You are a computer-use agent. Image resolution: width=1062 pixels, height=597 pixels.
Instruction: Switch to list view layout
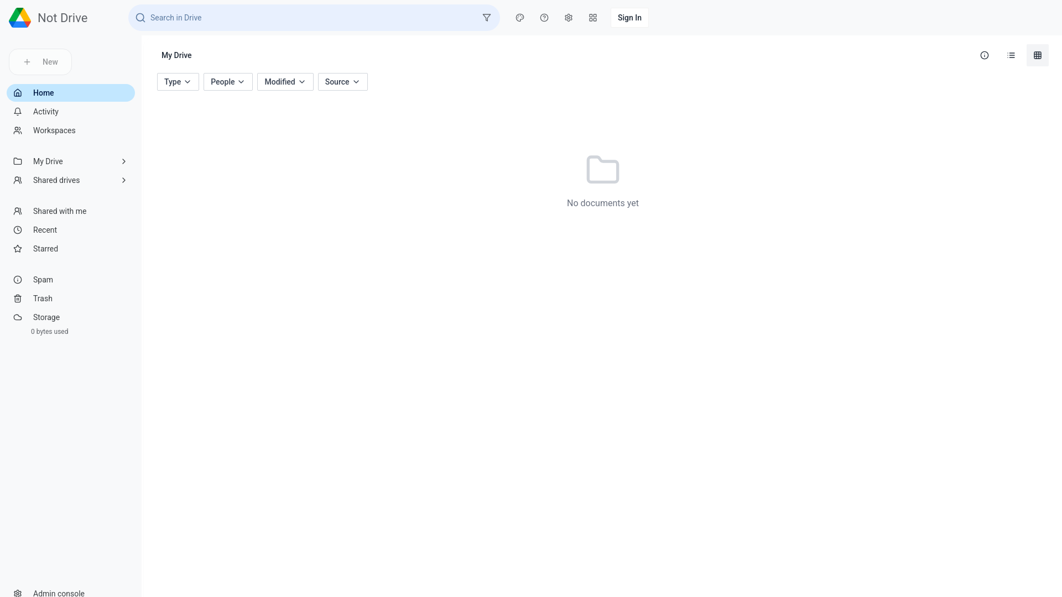[1011, 55]
